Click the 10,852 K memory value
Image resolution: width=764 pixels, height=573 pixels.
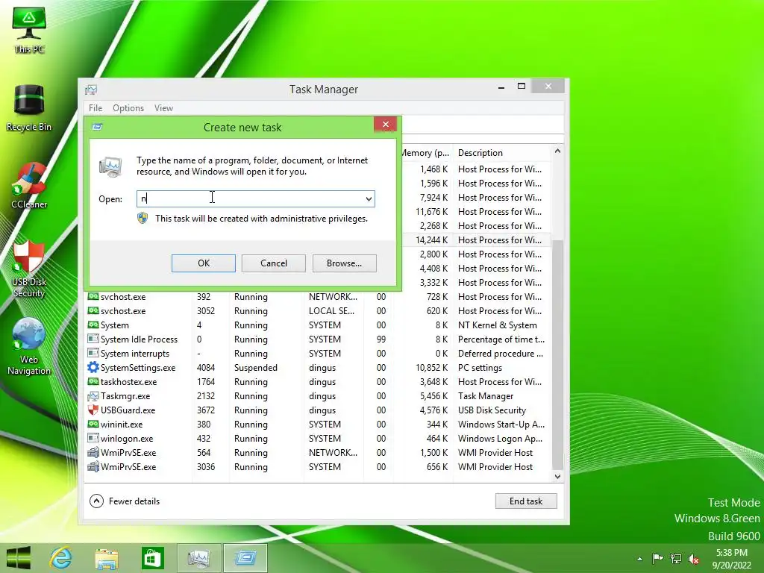coord(432,367)
